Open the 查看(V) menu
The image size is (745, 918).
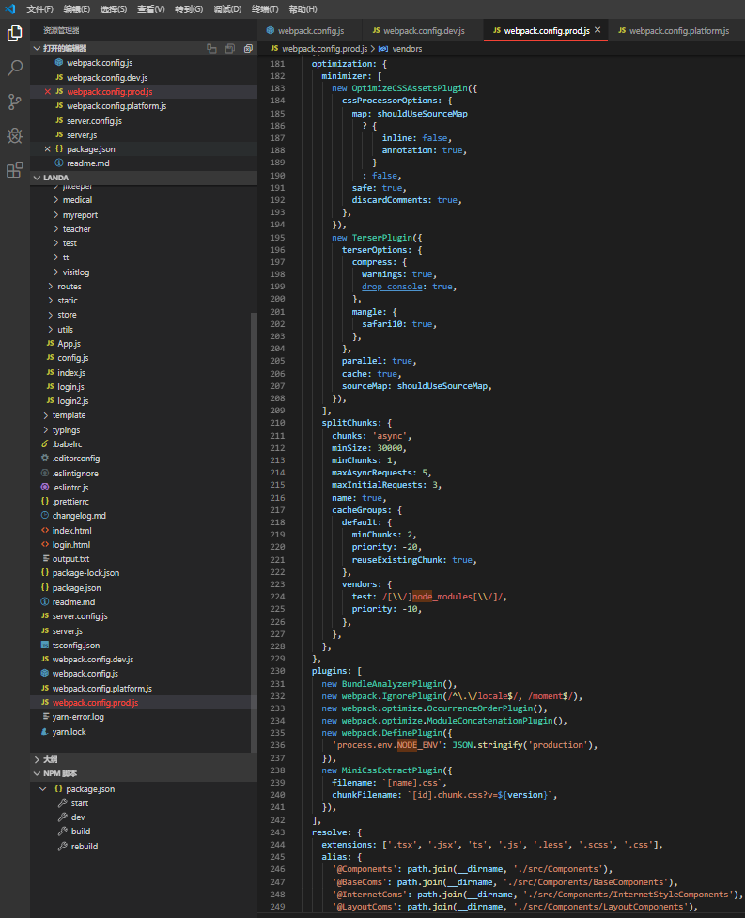point(151,8)
